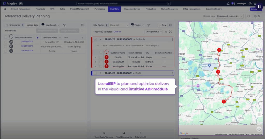The height and width of the screenshot is (139, 265).
Task: Toggle select-all checkbox in Unassigned table
Action: tap(6, 37)
